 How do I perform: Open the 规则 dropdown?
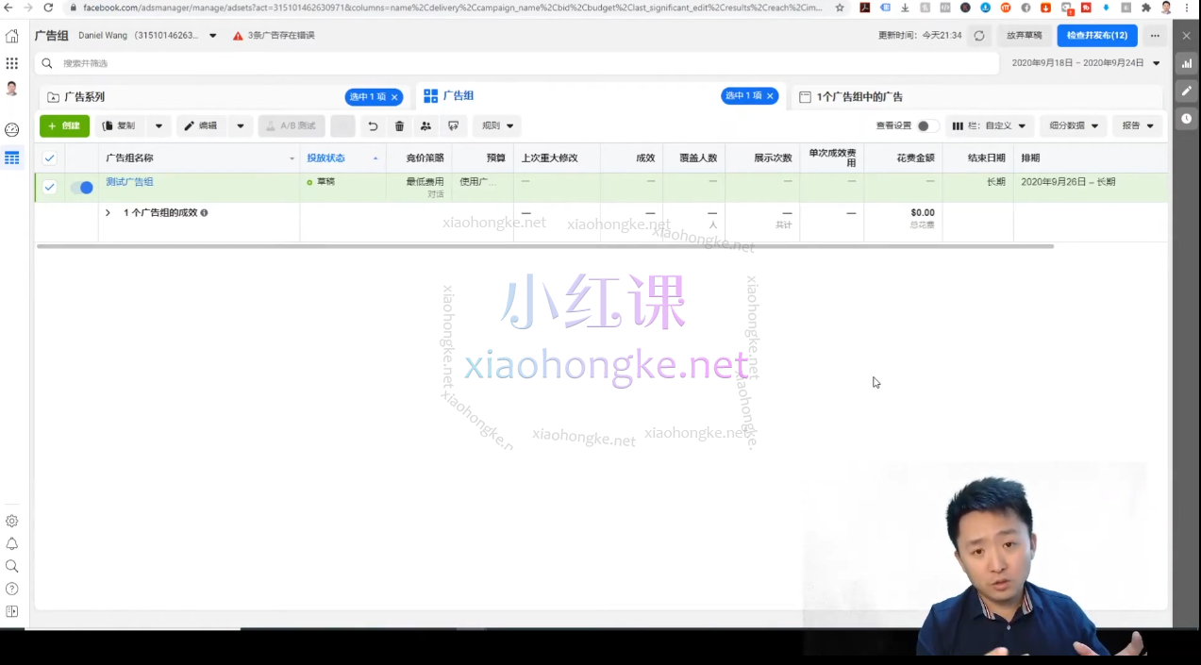492,125
